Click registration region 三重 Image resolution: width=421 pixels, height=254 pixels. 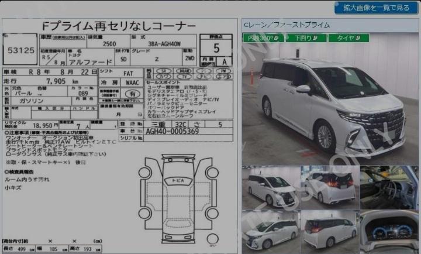[158, 125]
